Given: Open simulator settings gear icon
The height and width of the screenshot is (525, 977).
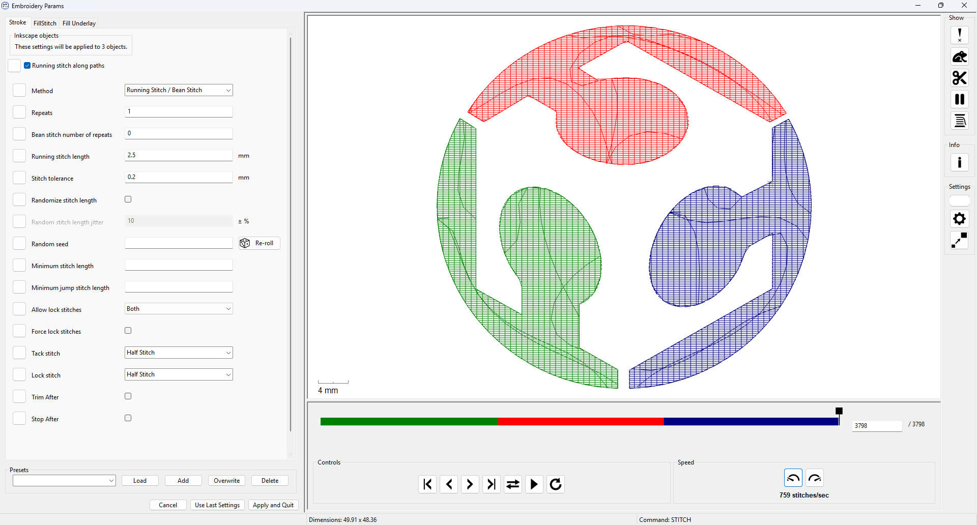Looking at the screenshot, I should coord(959,219).
